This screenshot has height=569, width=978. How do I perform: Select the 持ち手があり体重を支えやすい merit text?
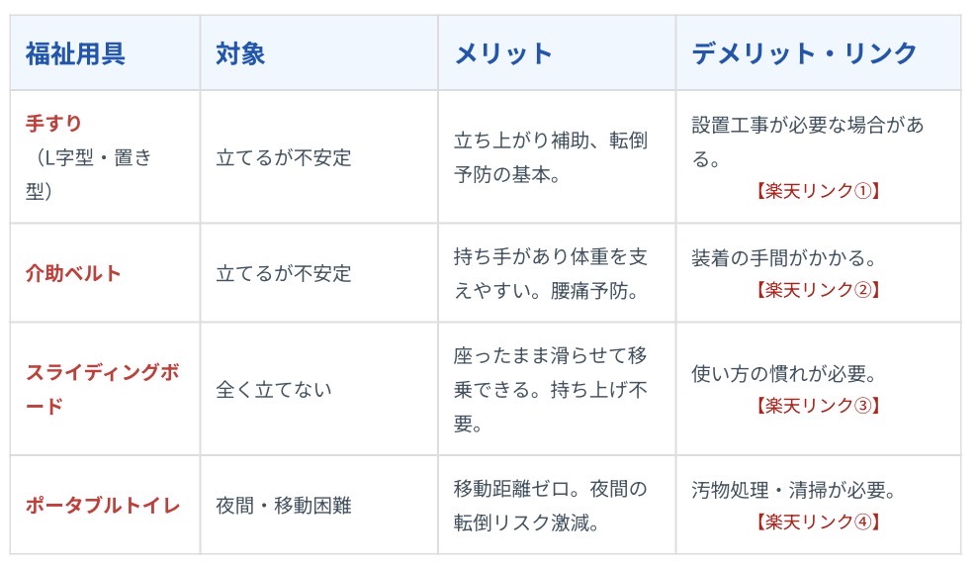click(x=550, y=274)
